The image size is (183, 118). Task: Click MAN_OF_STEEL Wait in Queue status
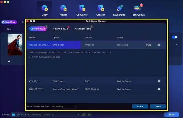click(x=124, y=89)
